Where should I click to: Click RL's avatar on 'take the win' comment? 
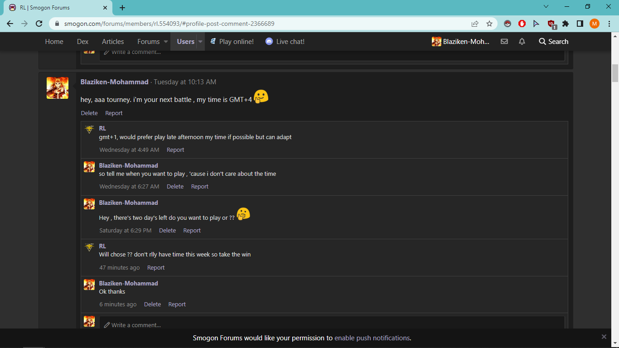(x=89, y=247)
